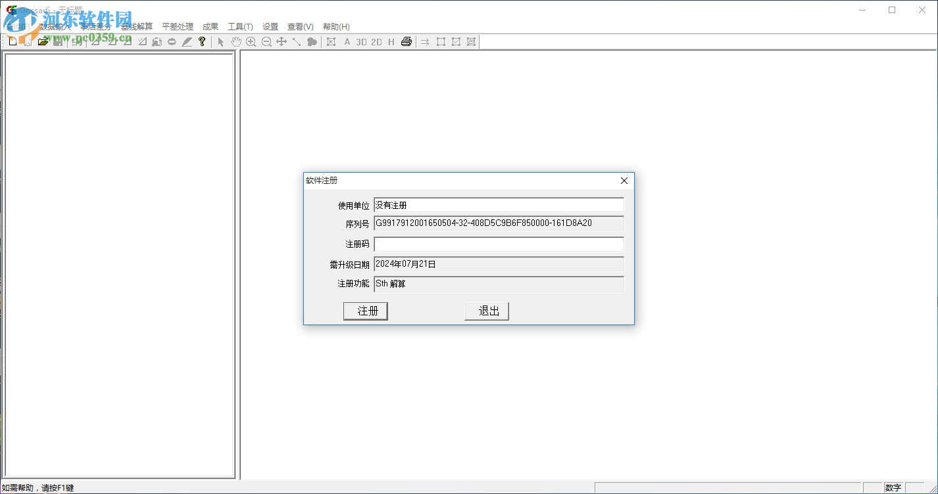Click the zoom out magnifier icon
938x494 pixels.
(266, 41)
